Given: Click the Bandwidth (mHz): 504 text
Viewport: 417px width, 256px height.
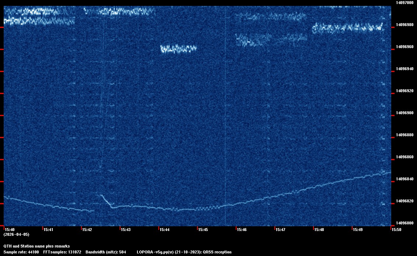Looking at the screenshot, I should (x=106, y=252).
